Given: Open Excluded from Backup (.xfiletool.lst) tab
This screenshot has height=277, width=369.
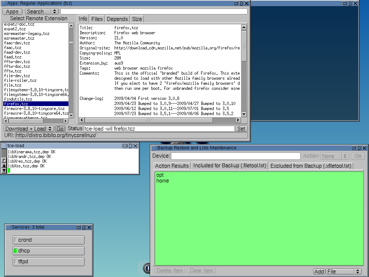Looking at the screenshot, I should [x=311, y=166].
